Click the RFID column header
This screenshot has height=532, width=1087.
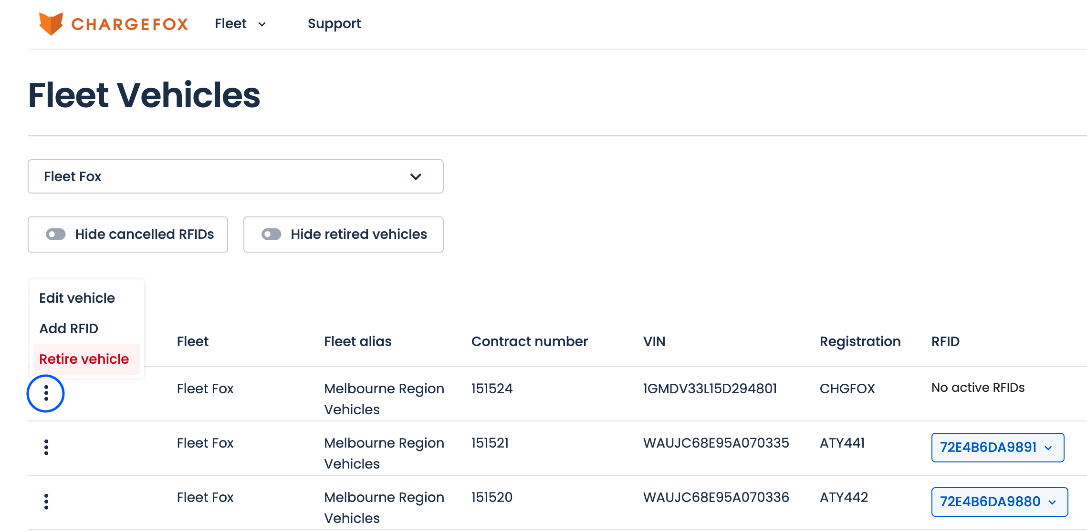945,341
